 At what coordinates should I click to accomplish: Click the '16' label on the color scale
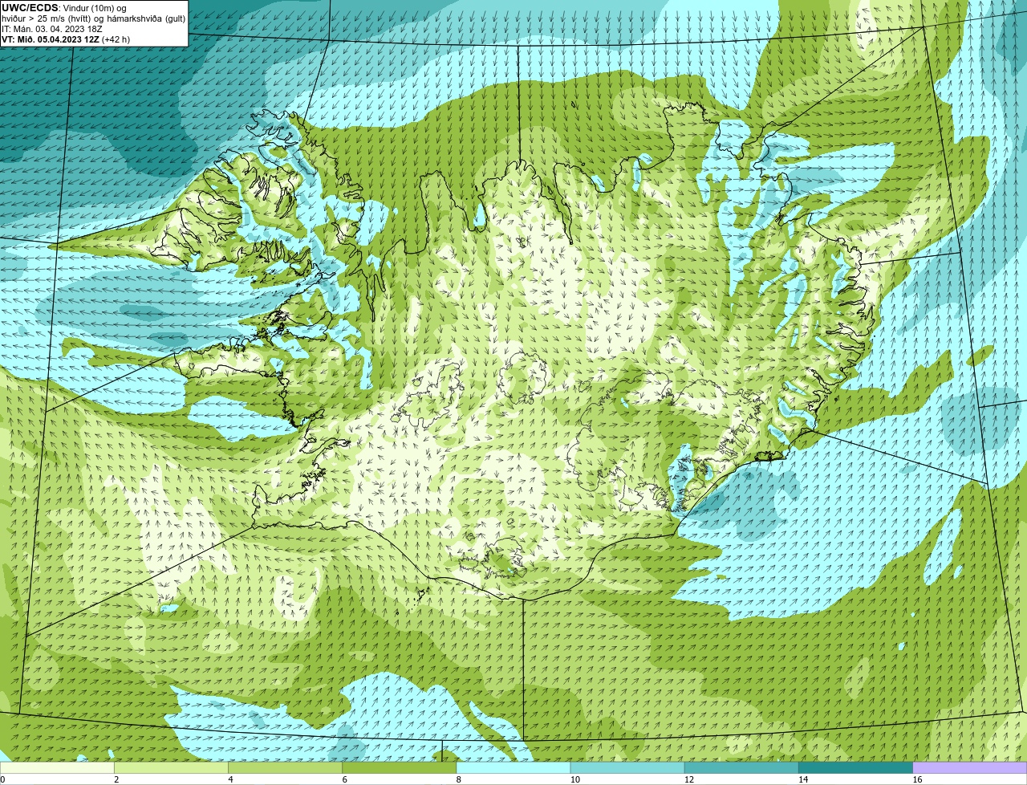pos(917,779)
